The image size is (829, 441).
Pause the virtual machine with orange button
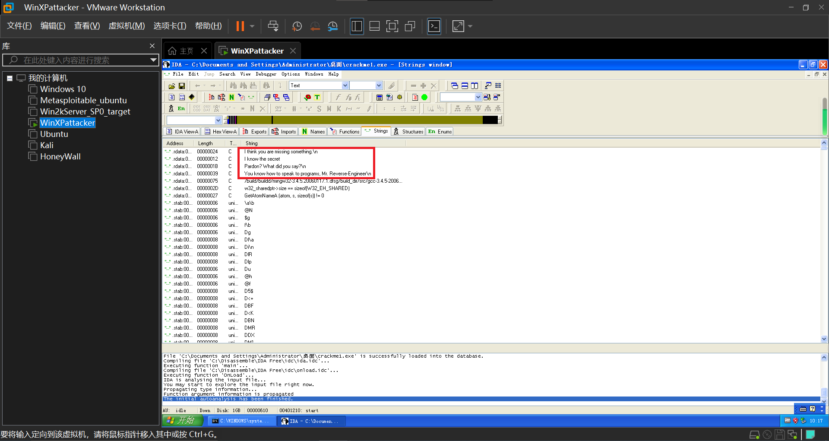pyautogui.click(x=240, y=26)
